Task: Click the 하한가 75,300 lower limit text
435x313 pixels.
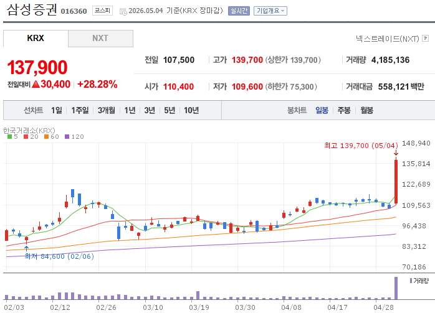Action: tap(291, 86)
